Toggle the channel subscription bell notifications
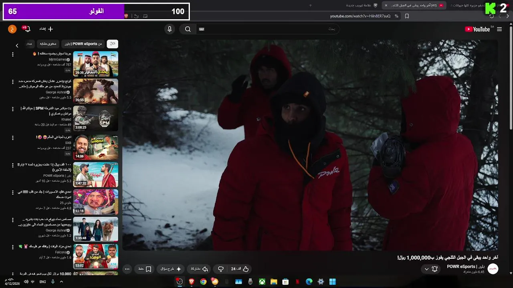This screenshot has width=513, height=288. (434, 269)
